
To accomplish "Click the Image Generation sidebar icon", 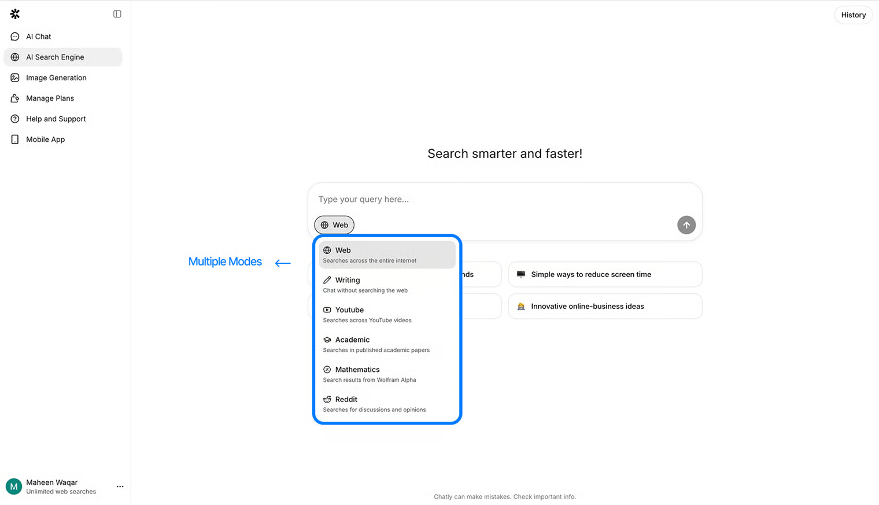I will [x=15, y=78].
